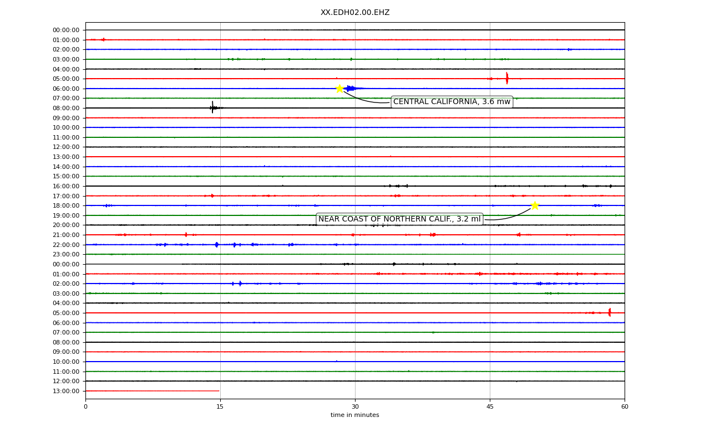Image resolution: width=710 pixels, height=443 pixels.
Task: Click the 15 tick on the time axis
Action: 220,407
